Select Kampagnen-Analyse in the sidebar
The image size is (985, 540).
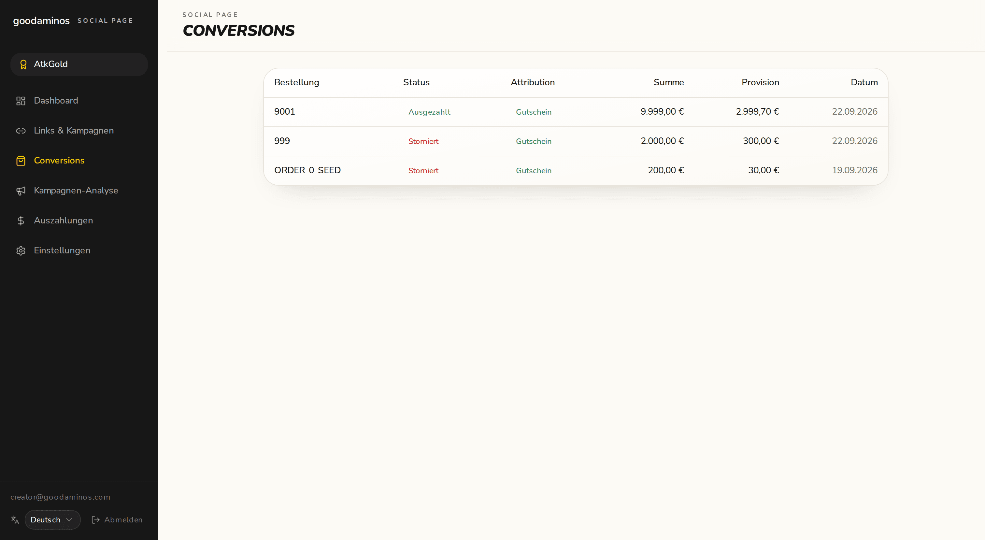(x=76, y=191)
